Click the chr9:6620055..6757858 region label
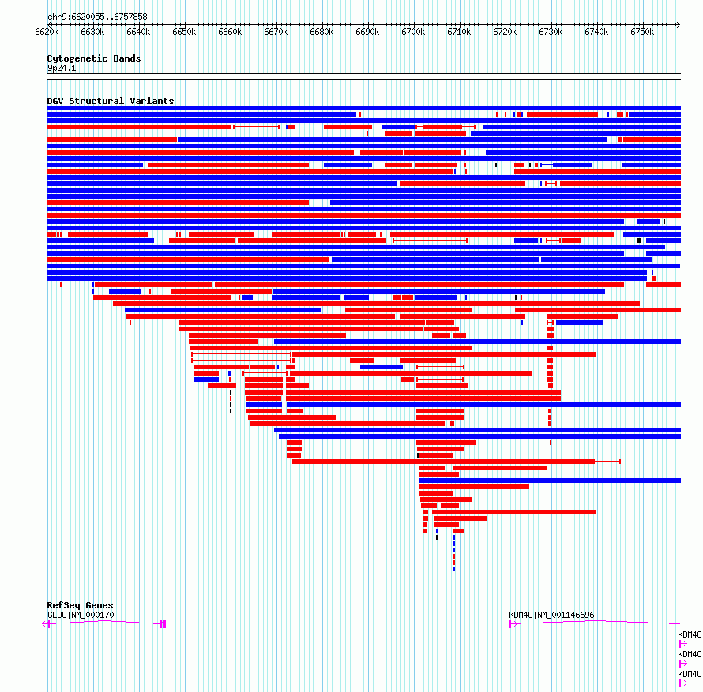 [x=97, y=17]
